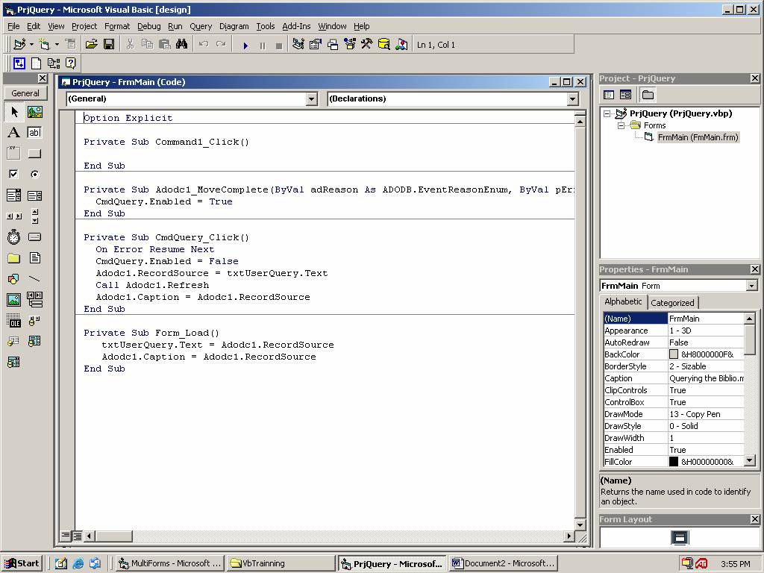The width and height of the screenshot is (764, 573).
Task: Open the (Declarations) procedure dropdown
Action: click(572, 99)
